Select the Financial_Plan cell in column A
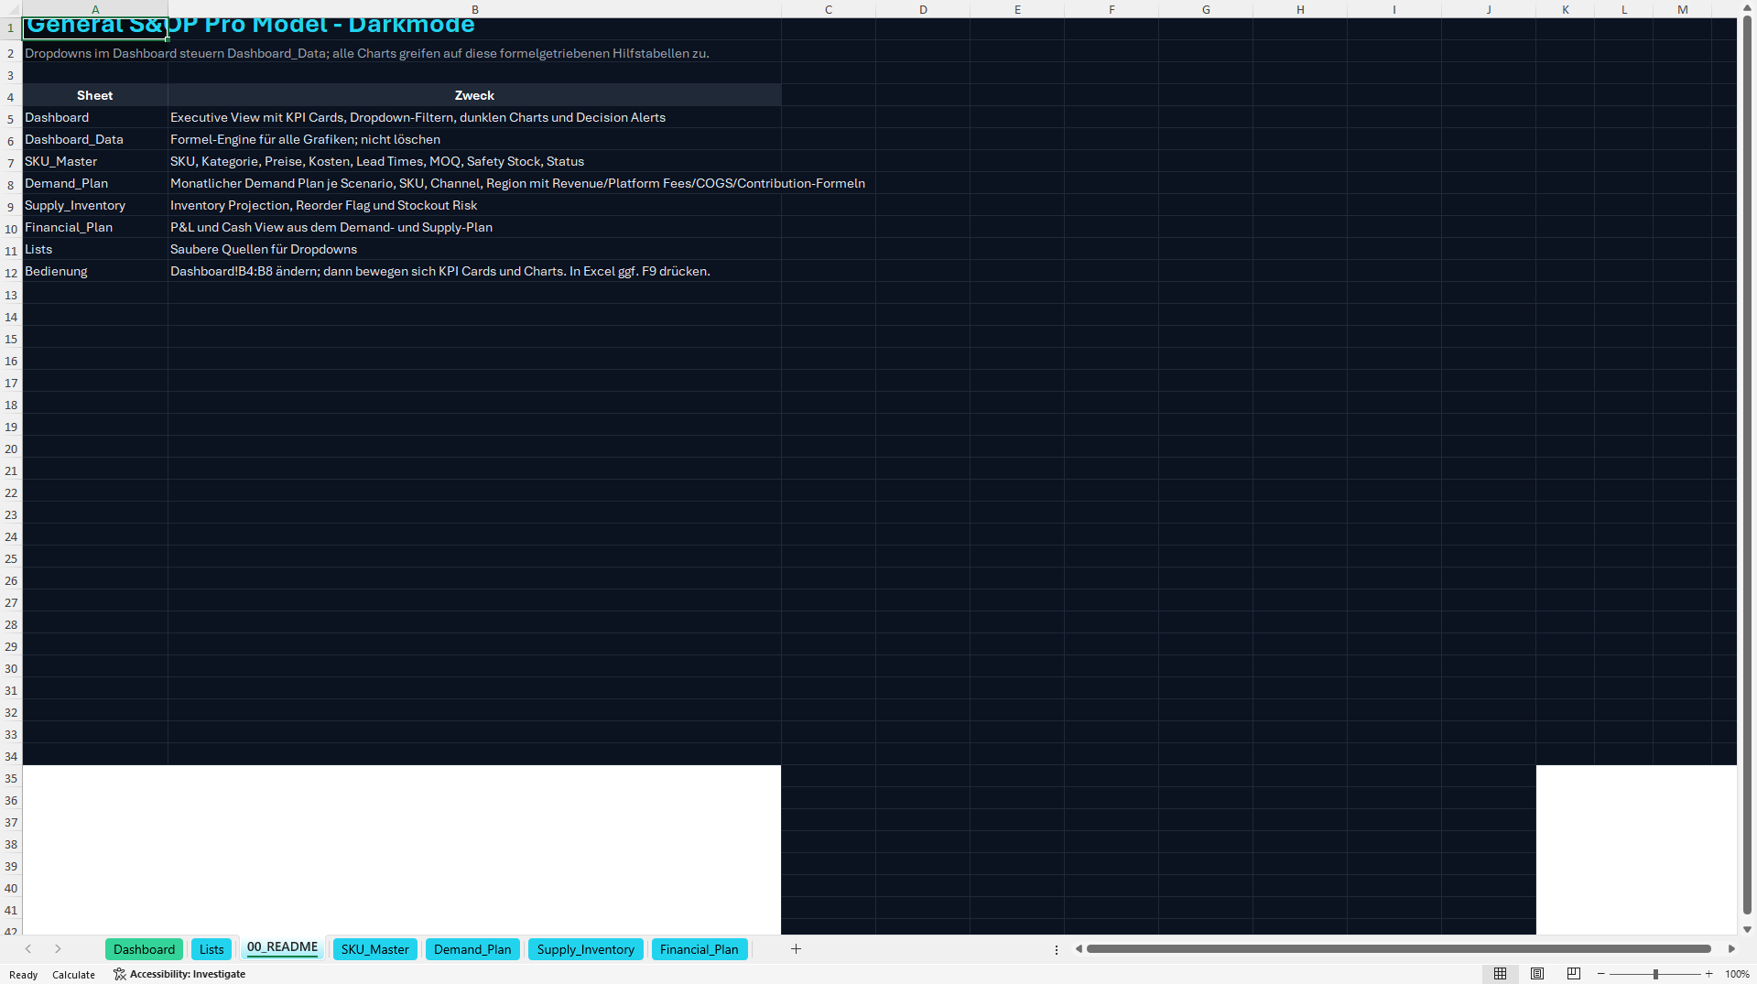Screen dimensions: 1757x984 (x=95, y=227)
